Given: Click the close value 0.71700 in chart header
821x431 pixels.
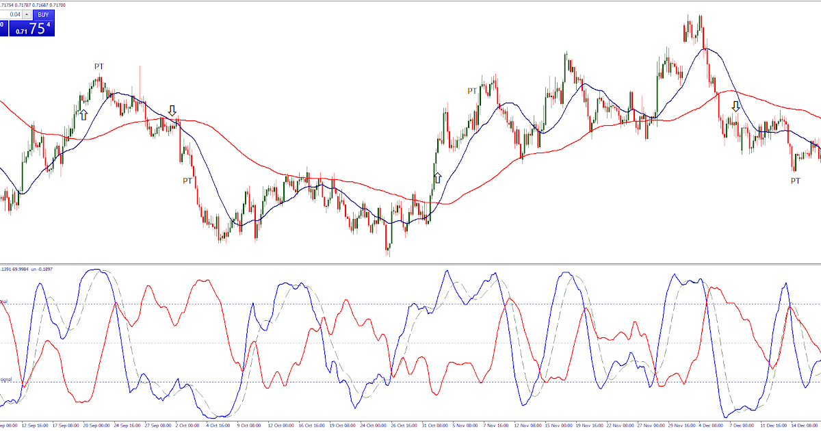Looking at the screenshot, I should [x=57, y=5].
